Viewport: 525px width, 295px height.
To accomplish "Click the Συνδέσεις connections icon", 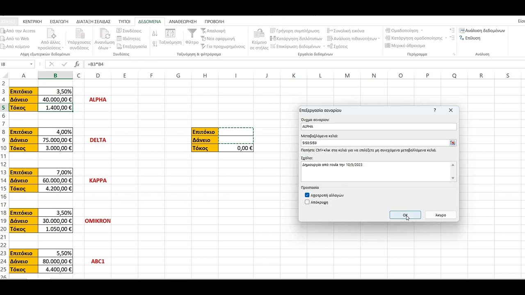I will 119,31.
